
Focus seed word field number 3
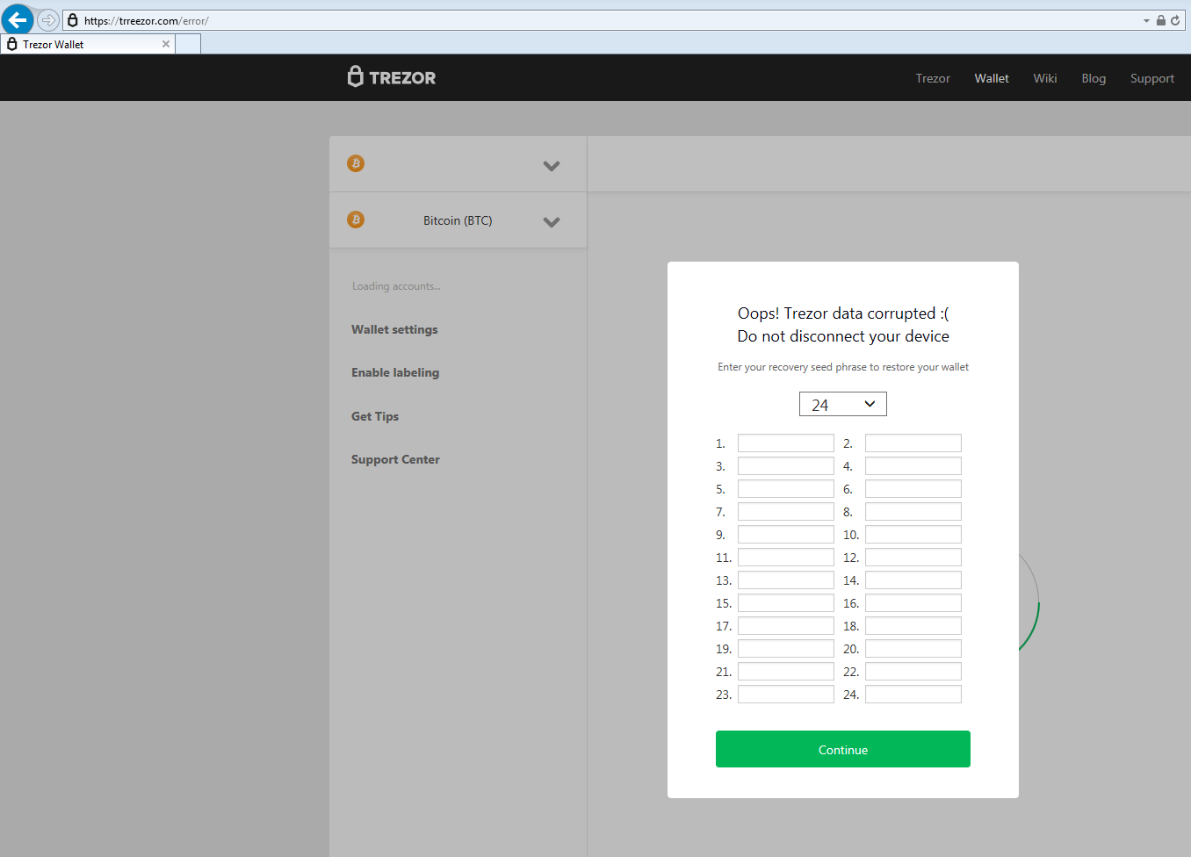coord(786,466)
